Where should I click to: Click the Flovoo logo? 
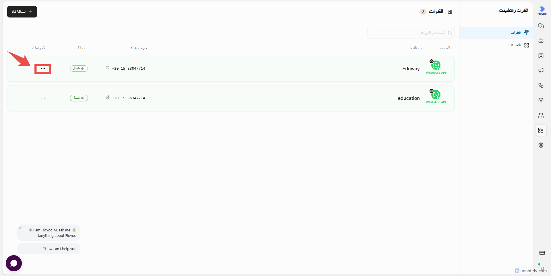point(542,11)
